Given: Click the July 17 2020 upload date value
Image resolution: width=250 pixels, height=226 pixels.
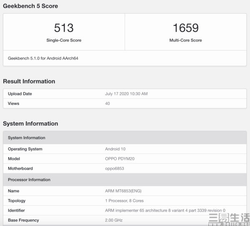Looking at the screenshot, I should (126, 94).
